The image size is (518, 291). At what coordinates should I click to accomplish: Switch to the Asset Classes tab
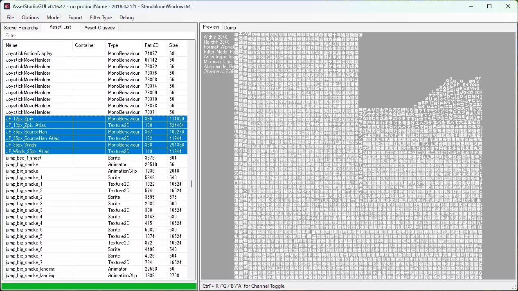(99, 28)
